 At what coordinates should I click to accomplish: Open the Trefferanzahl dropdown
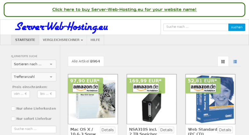point(34,77)
